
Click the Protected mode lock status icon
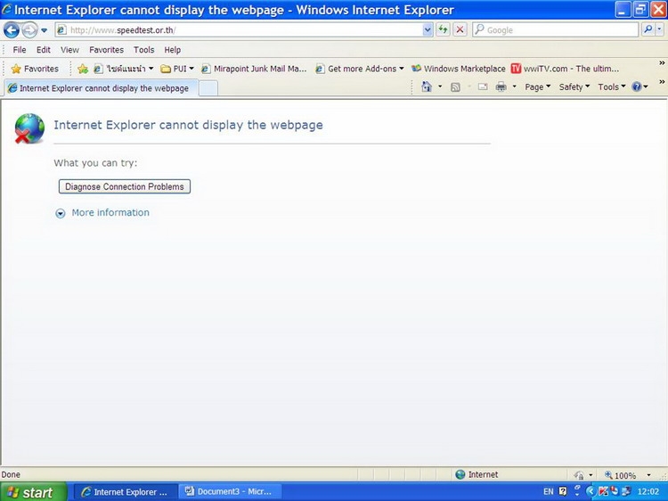579,474
